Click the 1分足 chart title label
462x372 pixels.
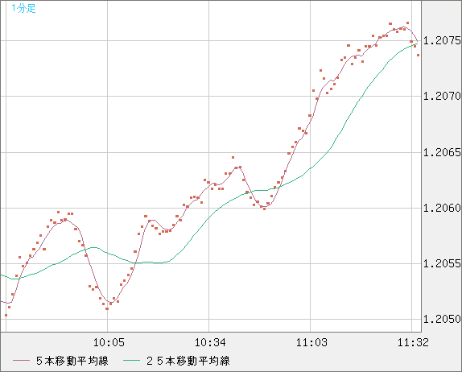point(23,8)
